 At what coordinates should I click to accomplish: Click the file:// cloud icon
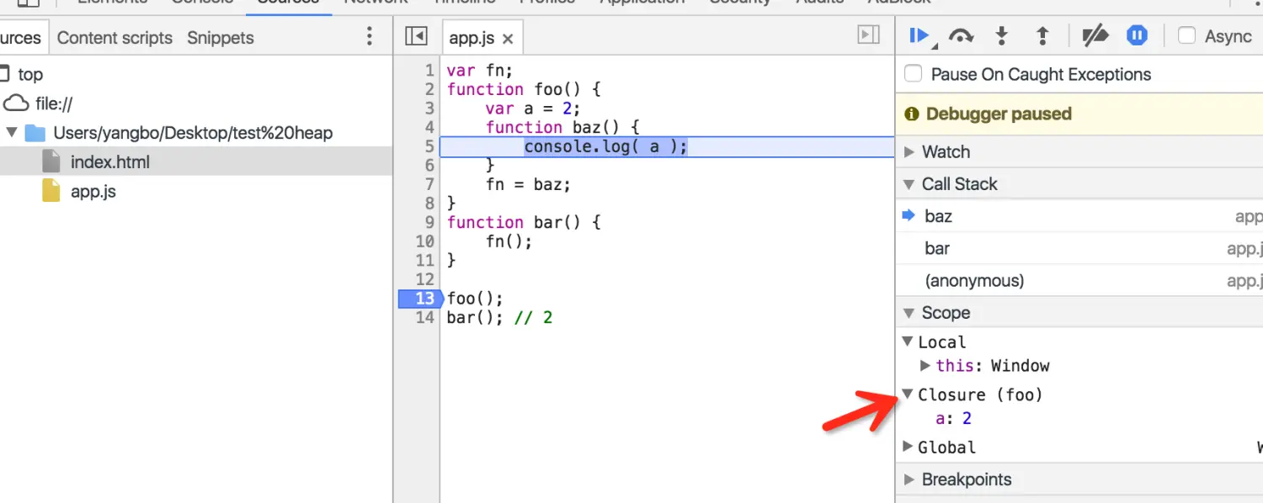[x=16, y=103]
